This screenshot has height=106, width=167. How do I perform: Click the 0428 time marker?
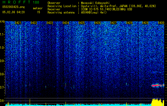[x=129, y=23]
